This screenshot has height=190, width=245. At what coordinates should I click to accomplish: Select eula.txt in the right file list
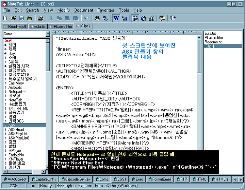click(210, 34)
